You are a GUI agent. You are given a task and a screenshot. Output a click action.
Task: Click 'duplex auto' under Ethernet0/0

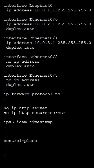[x=20, y=29]
